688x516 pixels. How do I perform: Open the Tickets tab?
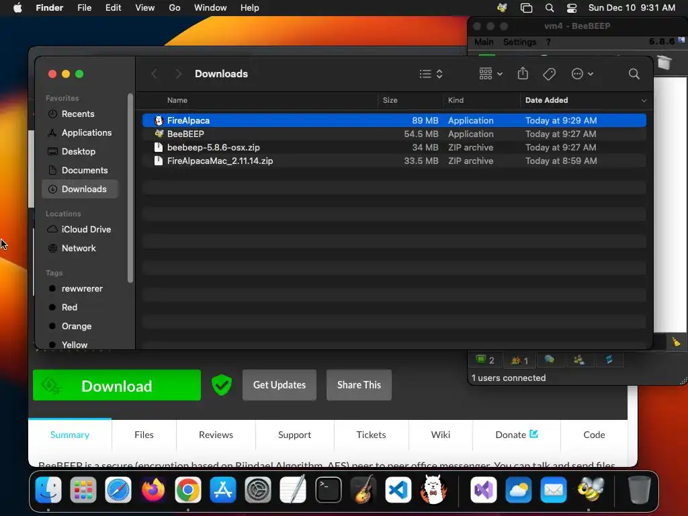[x=371, y=435]
